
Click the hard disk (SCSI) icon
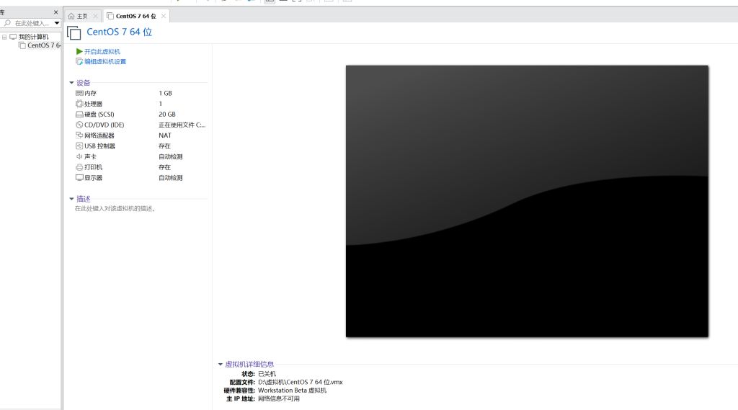(x=79, y=115)
